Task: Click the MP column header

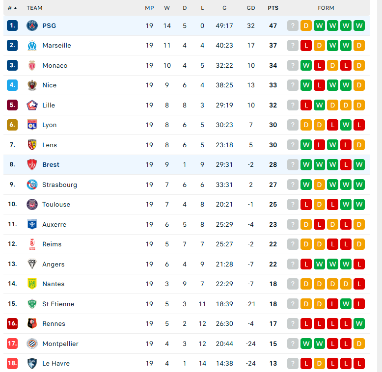Action: click(x=149, y=8)
